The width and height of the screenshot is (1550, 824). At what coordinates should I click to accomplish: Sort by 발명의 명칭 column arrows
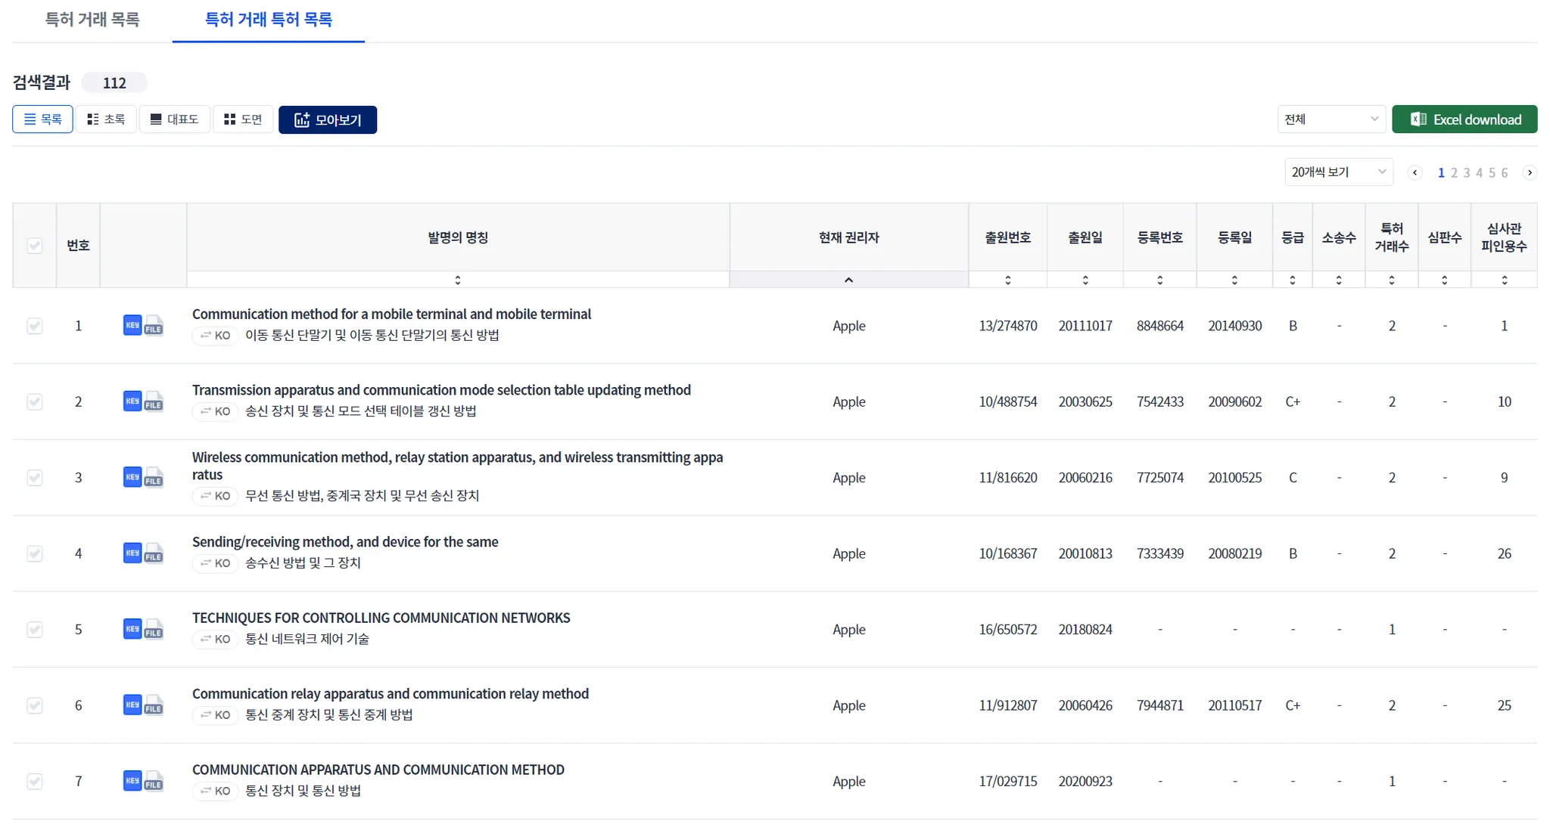click(x=458, y=280)
